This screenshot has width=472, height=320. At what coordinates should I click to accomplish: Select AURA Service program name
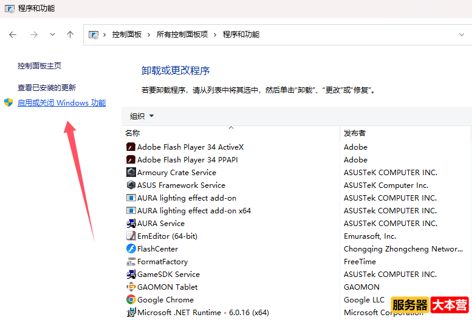(x=161, y=224)
